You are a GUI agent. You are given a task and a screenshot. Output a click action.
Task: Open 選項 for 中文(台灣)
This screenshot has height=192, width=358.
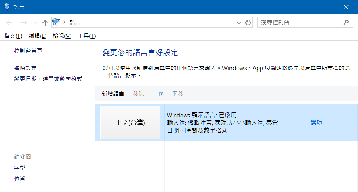pyautogui.click(x=316, y=123)
